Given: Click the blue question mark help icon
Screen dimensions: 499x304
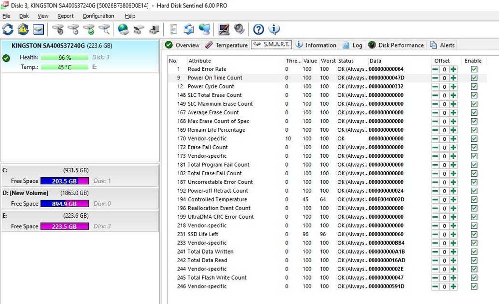Looking at the screenshot, I should (x=258, y=29).
